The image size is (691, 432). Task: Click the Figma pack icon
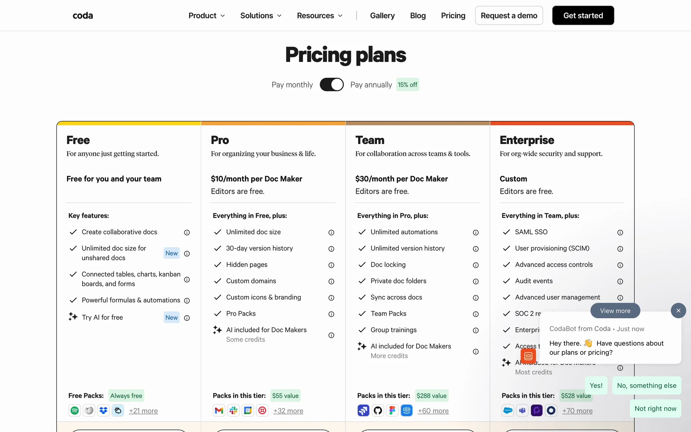(392, 410)
